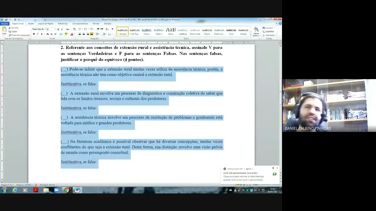Apply paragraph shading fill color

point(104,34)
